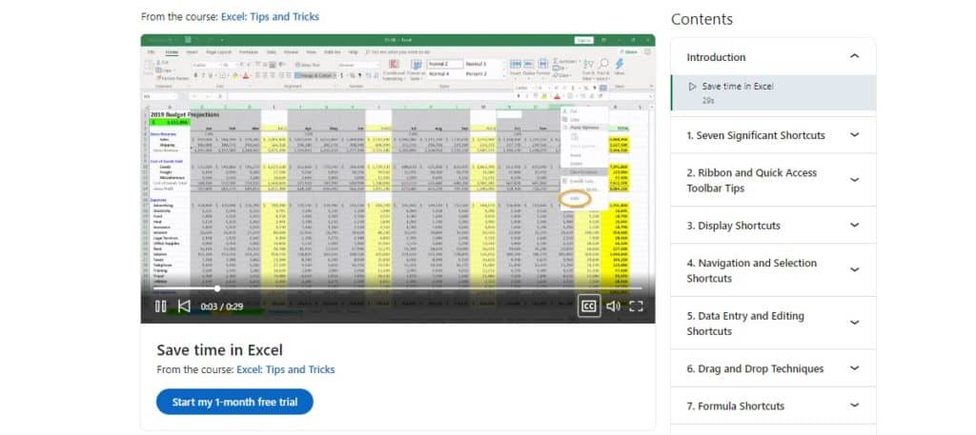Click the video progress bar handle
Screen dimensions: 976x435
coord(216,288)
